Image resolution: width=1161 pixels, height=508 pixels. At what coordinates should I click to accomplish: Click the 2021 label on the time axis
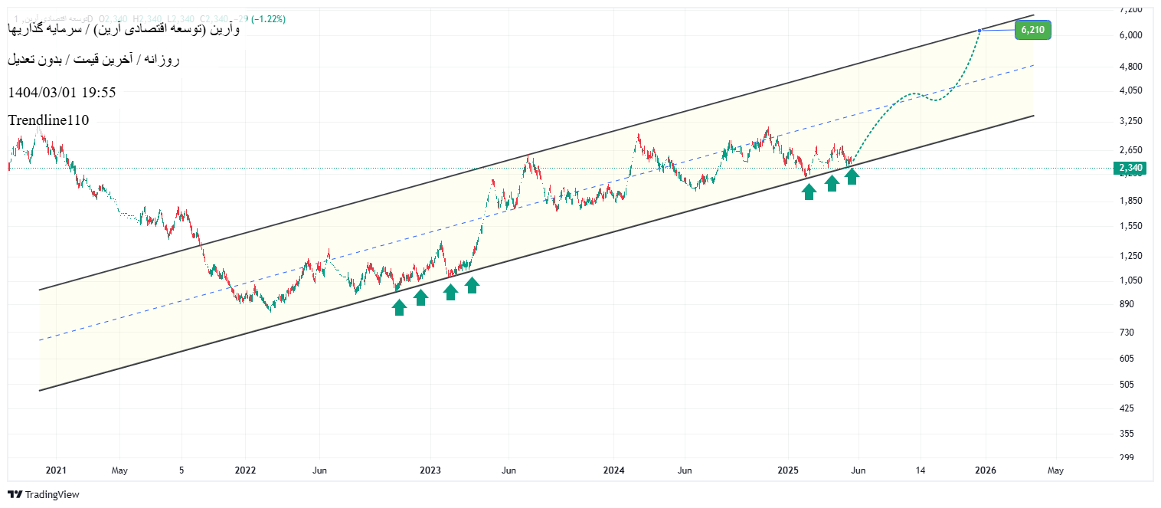(56, 470)
